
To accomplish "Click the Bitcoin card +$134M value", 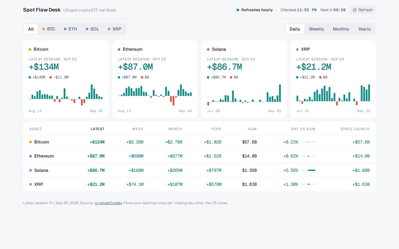I will point(44,67).
